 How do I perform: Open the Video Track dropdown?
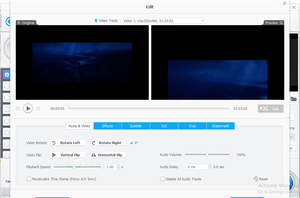point(163,21)
